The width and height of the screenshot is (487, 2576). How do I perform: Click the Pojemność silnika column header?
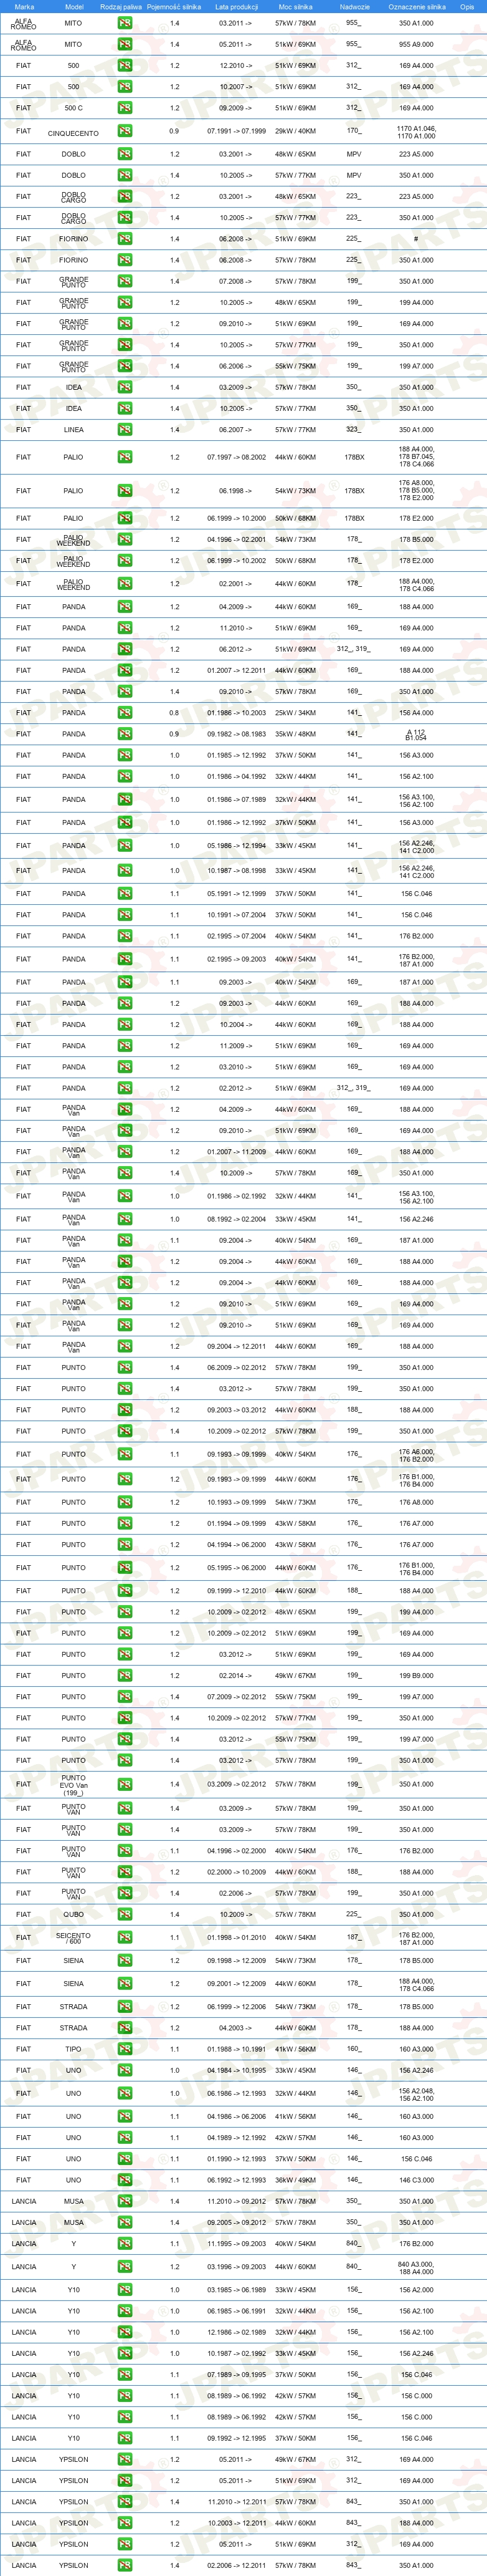pyautogui.click(x=174, y=7)
